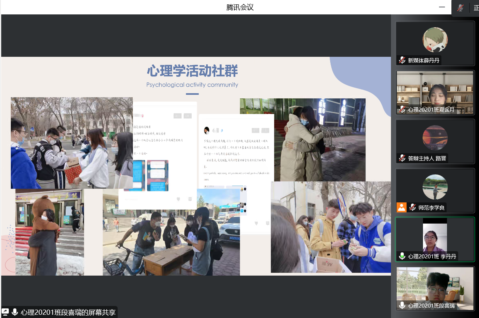Select the 心理20201班段喜瑞 video tile
The image size is (479, 318).
(435, 289)
